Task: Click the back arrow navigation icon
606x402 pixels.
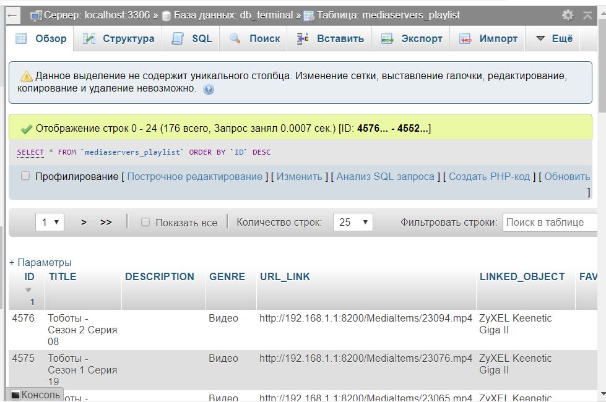Action: click(x=12, y=15)
